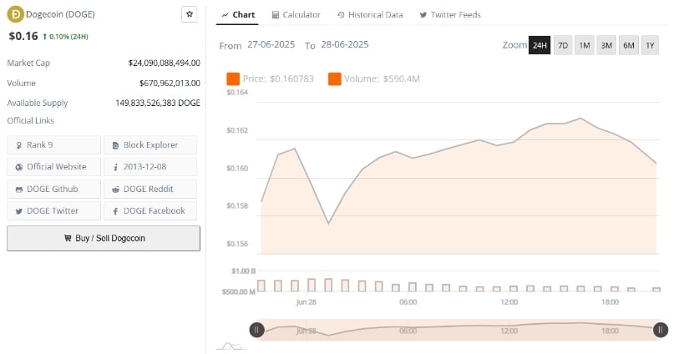Image resolution: width=689 pixels, height=354 pixels.
Task: Select the 1M zoom range
Action: [585, 45]
